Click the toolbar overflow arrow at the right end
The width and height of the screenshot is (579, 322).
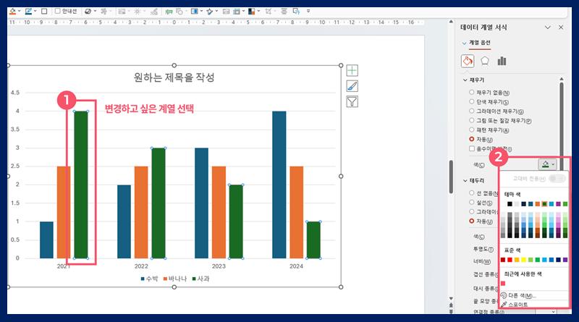click(308, 12)
